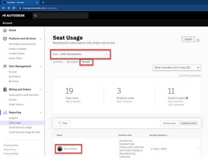Collapse Reporting section chevron

pos(40,113)
